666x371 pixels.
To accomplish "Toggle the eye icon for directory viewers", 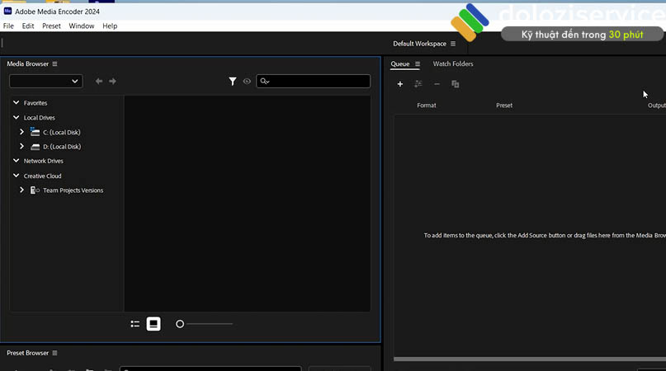I will 247,82.
